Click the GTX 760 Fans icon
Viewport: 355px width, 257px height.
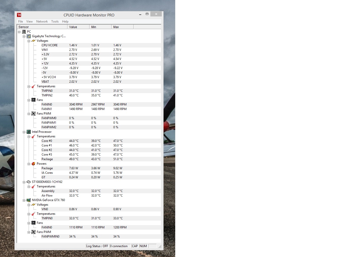[33, 223]
